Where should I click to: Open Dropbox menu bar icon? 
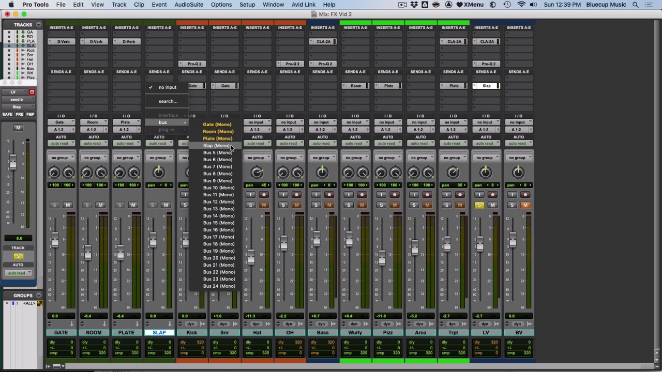(x=414, y=5)
